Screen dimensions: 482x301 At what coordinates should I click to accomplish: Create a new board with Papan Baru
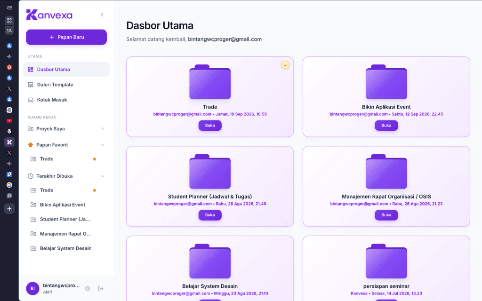66,37
